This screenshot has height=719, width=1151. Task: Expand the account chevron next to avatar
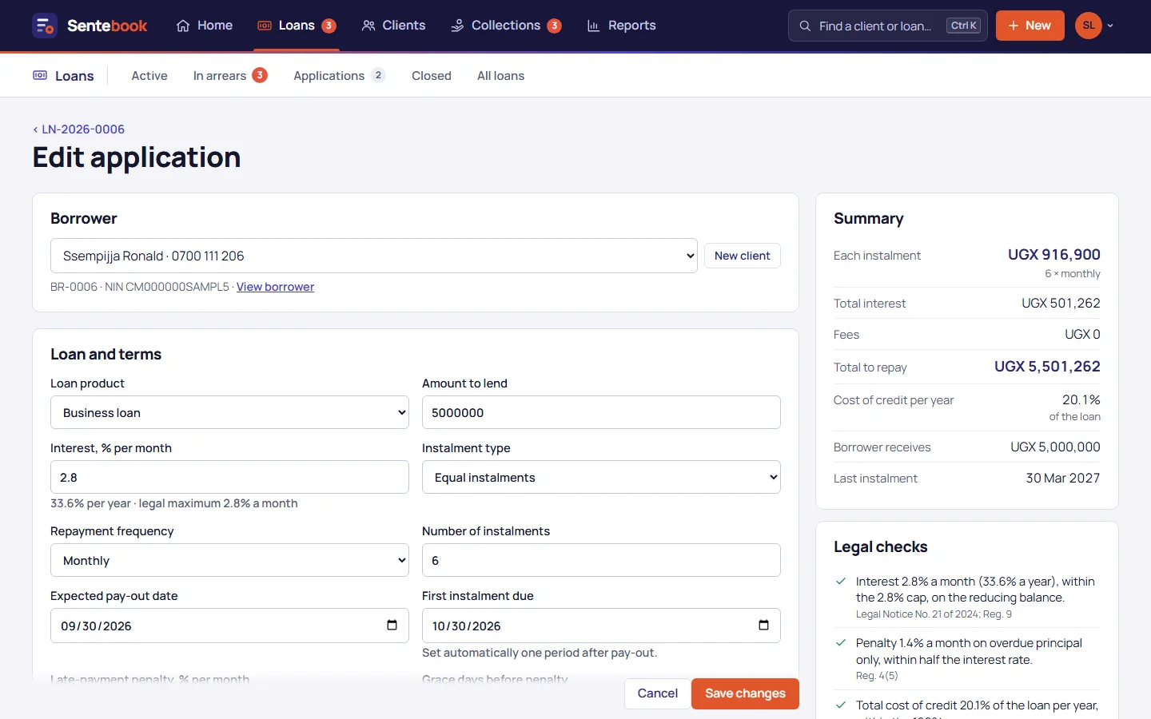tap(1110, 26)
